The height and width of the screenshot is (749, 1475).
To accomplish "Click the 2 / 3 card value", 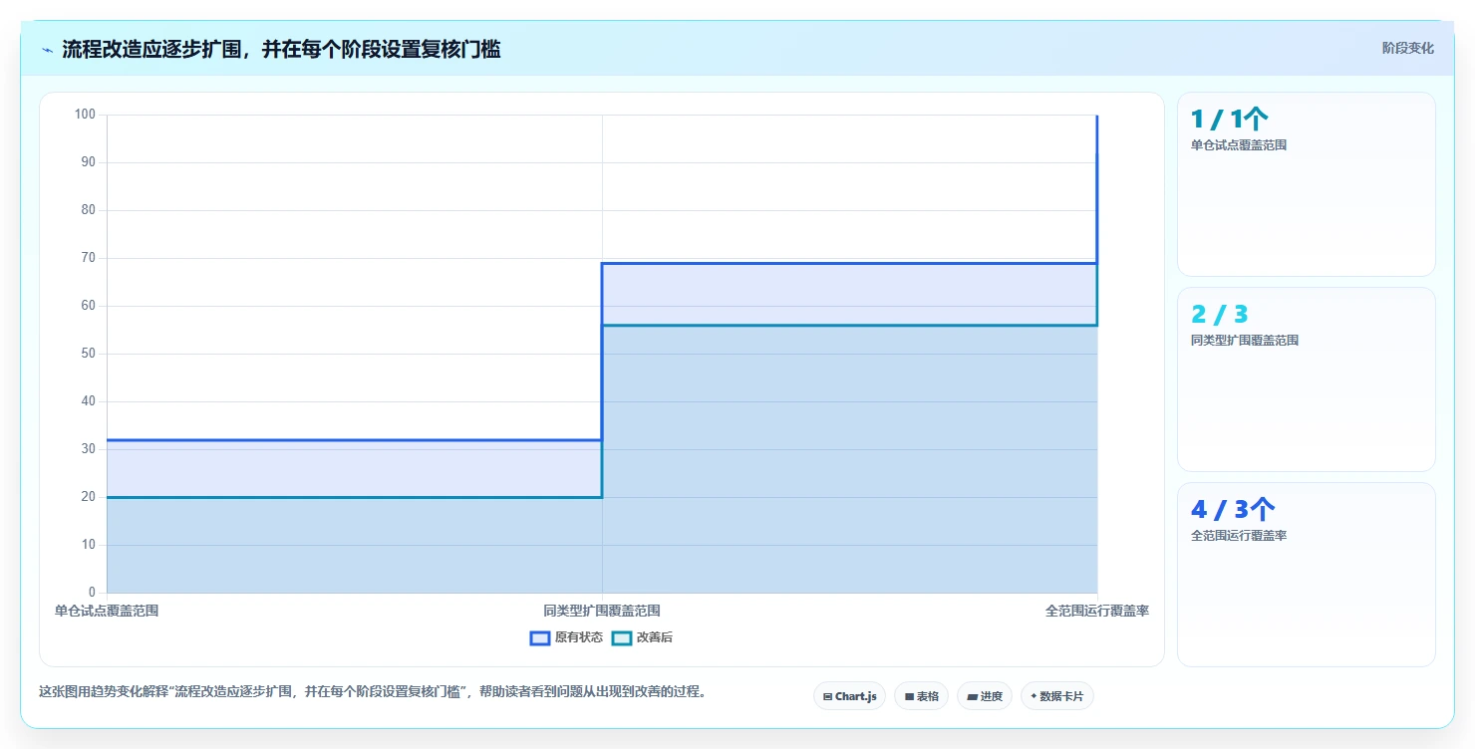I will [1219, 315].
